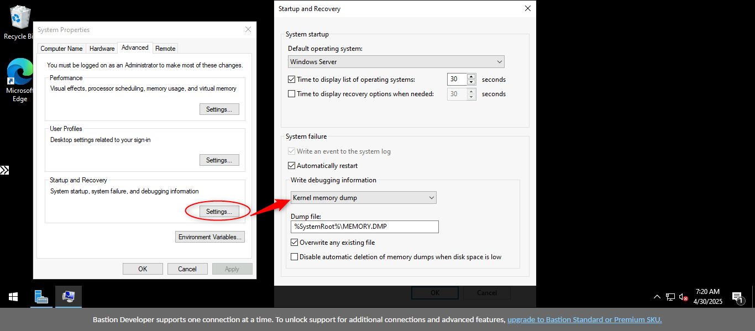Click the operating systems list seconds field
755x331 pixels.
pos(457,80)
